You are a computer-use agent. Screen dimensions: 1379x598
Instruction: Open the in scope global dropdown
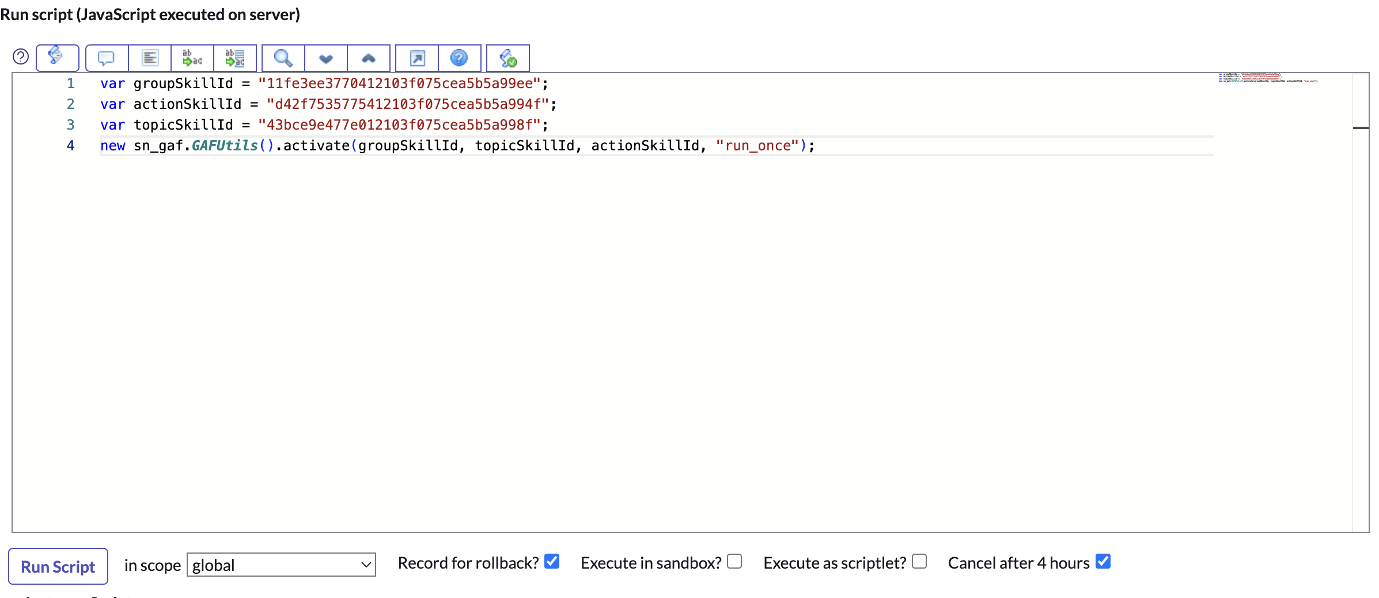click(x=281, y=565)
